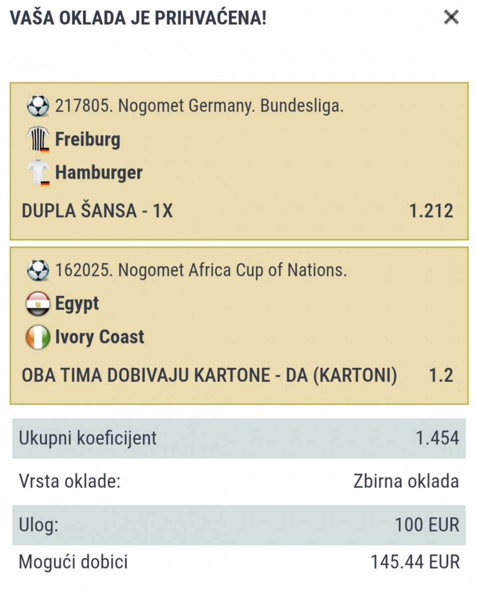Click the 1.2 odds value

click(441, 376)
